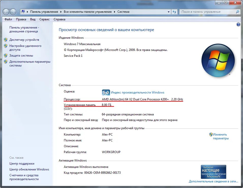Viewport: 243px width, 188px height.
Task: Click the blue help question mark icon
Action: coord(238,24)
